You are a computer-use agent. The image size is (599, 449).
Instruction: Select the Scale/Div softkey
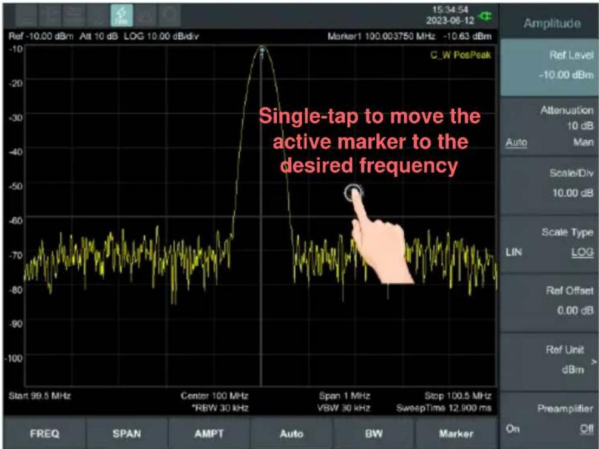549,185
